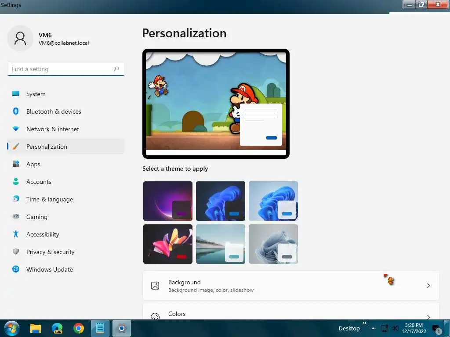
Task: Focus the Find a setting box
Action: pos(66,69)
